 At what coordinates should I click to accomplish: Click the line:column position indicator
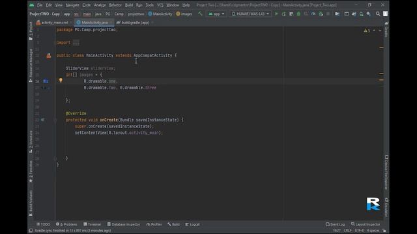click(336, 231)
